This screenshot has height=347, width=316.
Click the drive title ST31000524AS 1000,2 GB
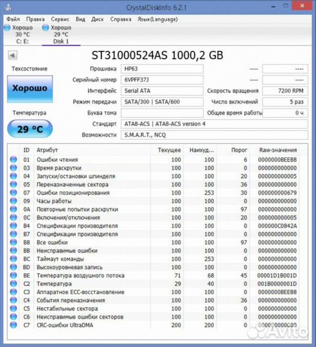pos(157,55)
